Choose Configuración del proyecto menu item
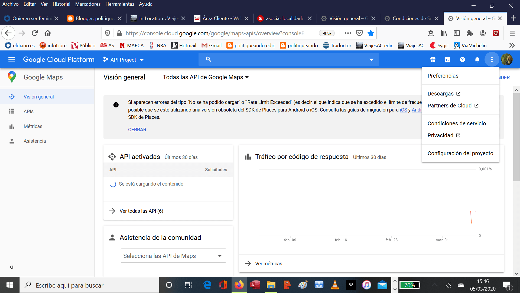 click(460, 153)
